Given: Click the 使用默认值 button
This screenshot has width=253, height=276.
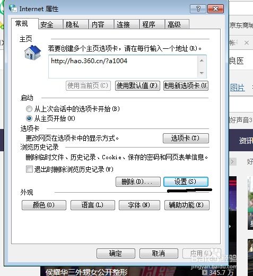Looking at the screenshot, I should pos(137,86).
